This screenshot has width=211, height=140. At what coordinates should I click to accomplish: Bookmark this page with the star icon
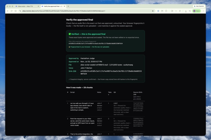pyautogui.click(x=153, y=11)
